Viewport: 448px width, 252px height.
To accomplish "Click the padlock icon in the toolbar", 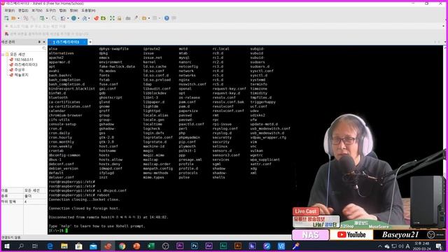I will pos(120,18).
